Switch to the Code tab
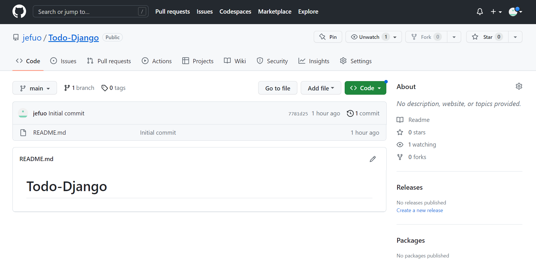The width and height of the screenshot is (536, 260). 28,61
